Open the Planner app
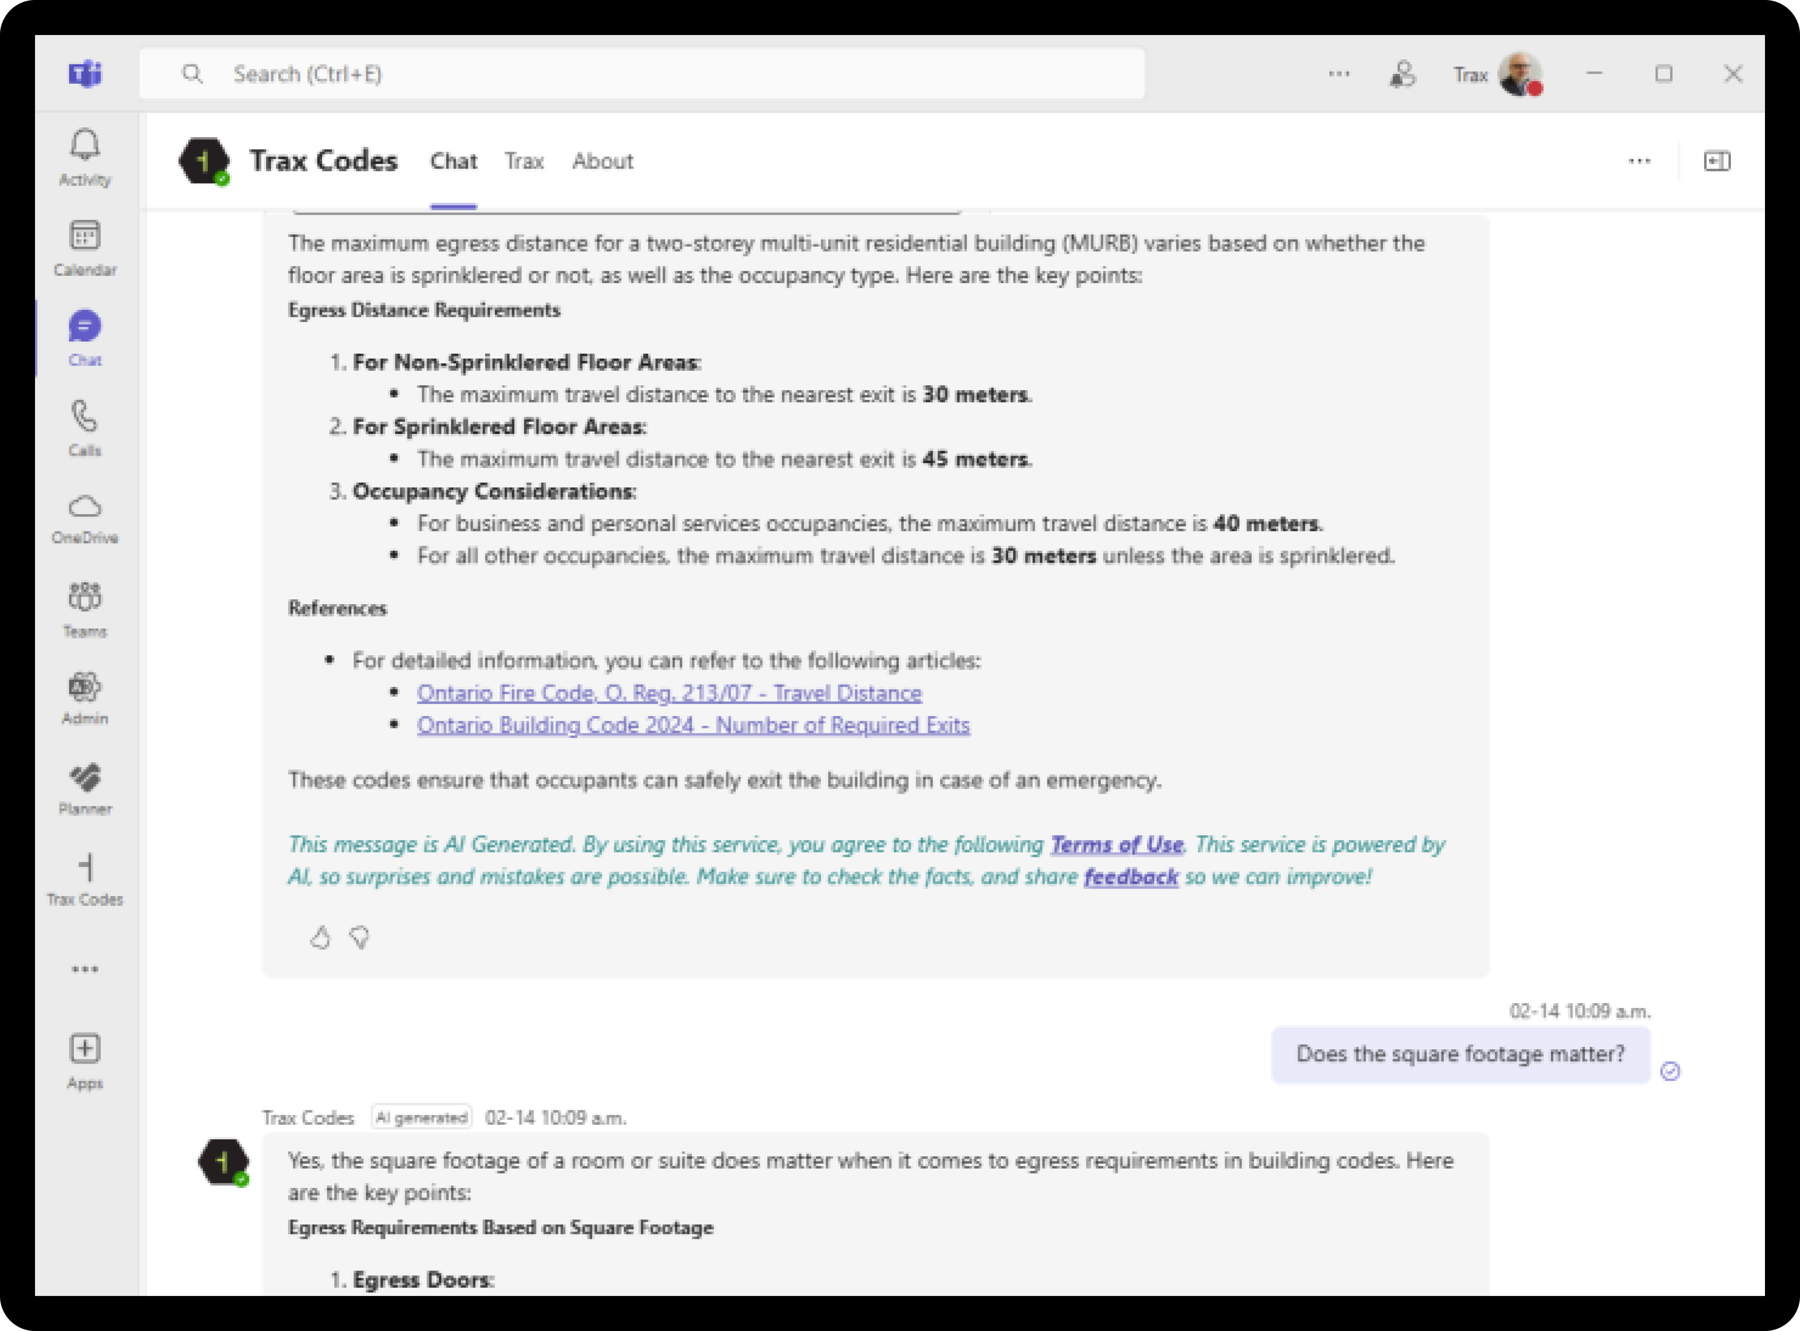The width and height of the screenshot is (1800, 1331). pos(84,789)
